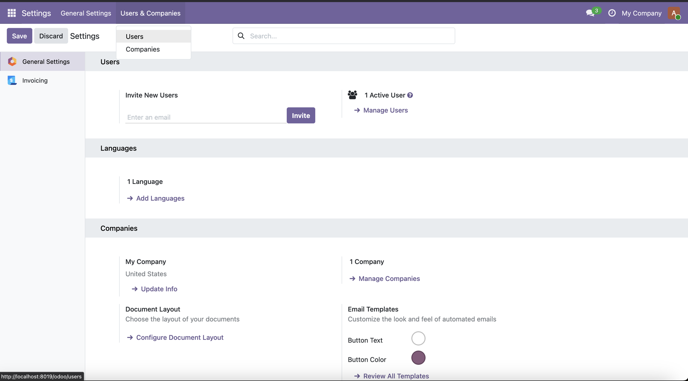Screen dimensions: 688x381
Task: Click the Invite button for new users
Action: tap(300, 116)
